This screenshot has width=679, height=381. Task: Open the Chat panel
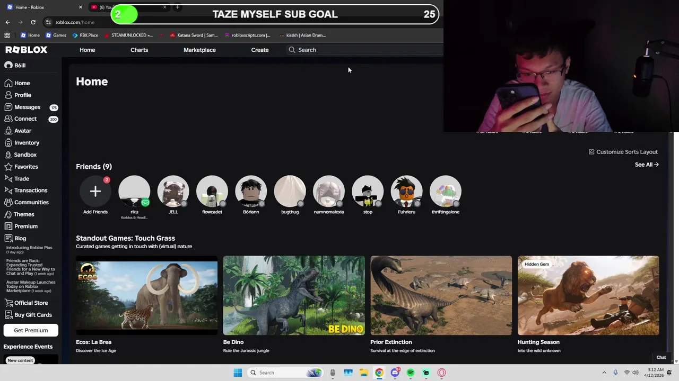coord(661,357)
